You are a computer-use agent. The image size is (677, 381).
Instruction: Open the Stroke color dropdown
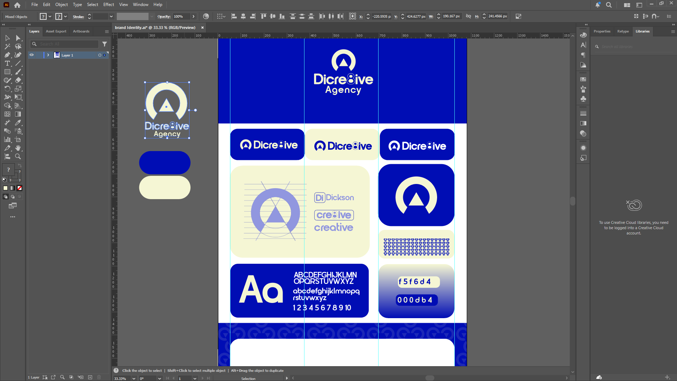point(66,16)
